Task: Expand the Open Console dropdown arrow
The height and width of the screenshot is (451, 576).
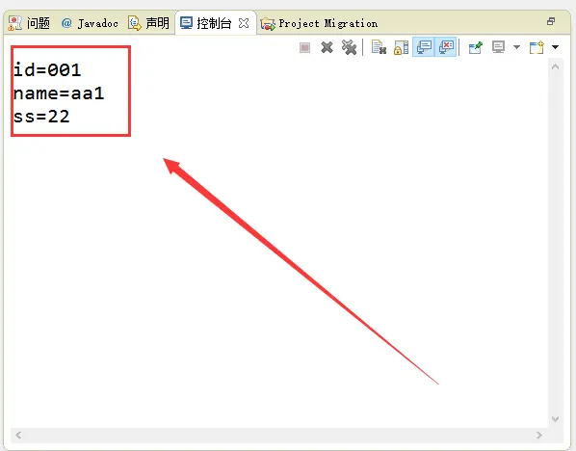Action: 555,47
